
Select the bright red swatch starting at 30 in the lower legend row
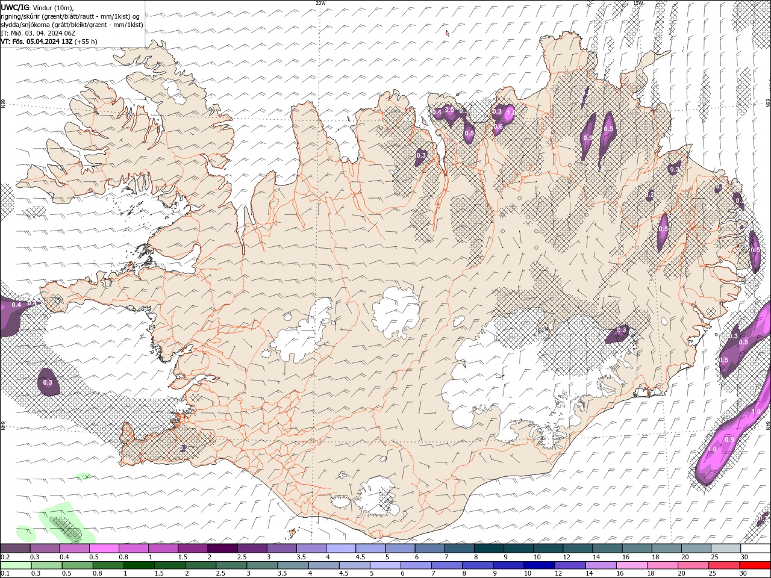pos(755,565)
